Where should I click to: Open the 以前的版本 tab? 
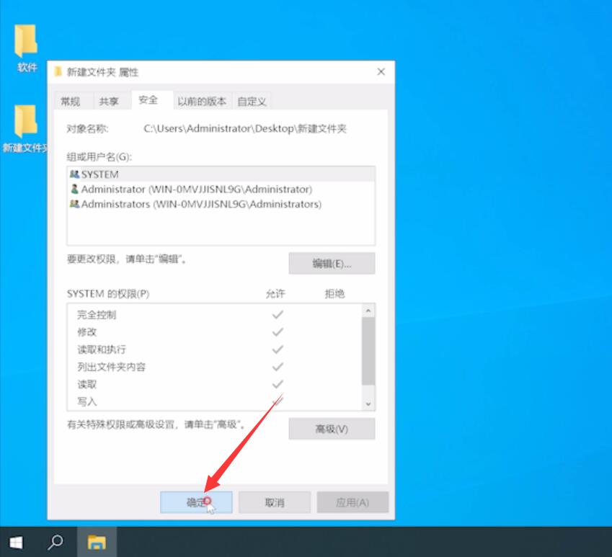pyautogui.click(x=202, y=102)
